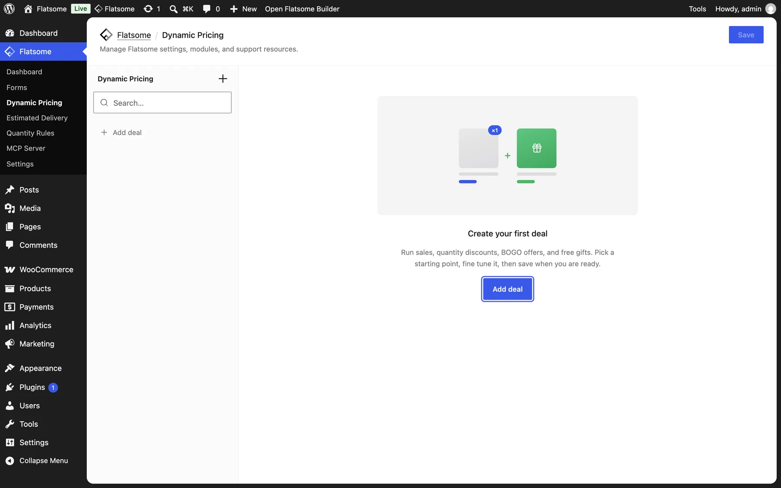
Task: Open Flatsome submenu Settings item
Action: (x=20, y=164)
